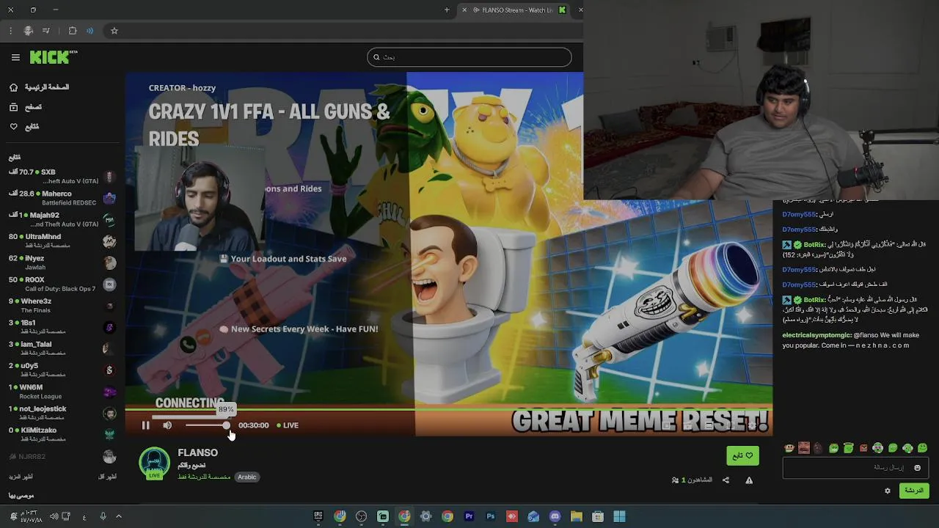Open OBS Studio from the taskbar
Image resolution: width=939 pixels, height=528 pixels.
click(361, 516)
